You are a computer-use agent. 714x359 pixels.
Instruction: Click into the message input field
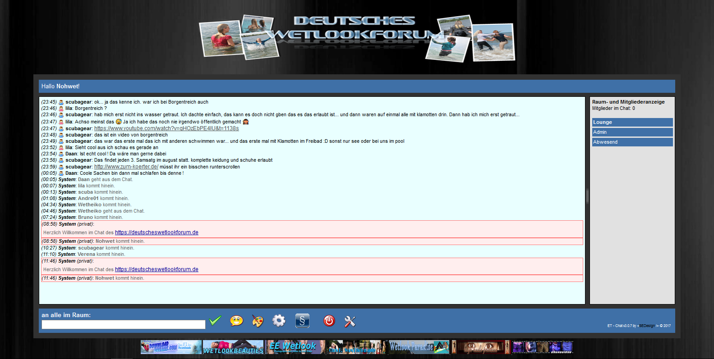(x=123, y=324)
